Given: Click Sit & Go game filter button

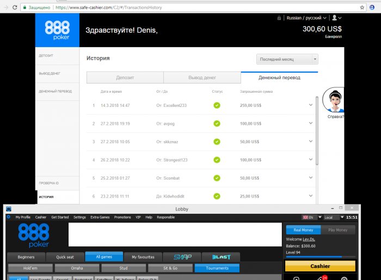Looking at the screenshot, I should 170,268.
